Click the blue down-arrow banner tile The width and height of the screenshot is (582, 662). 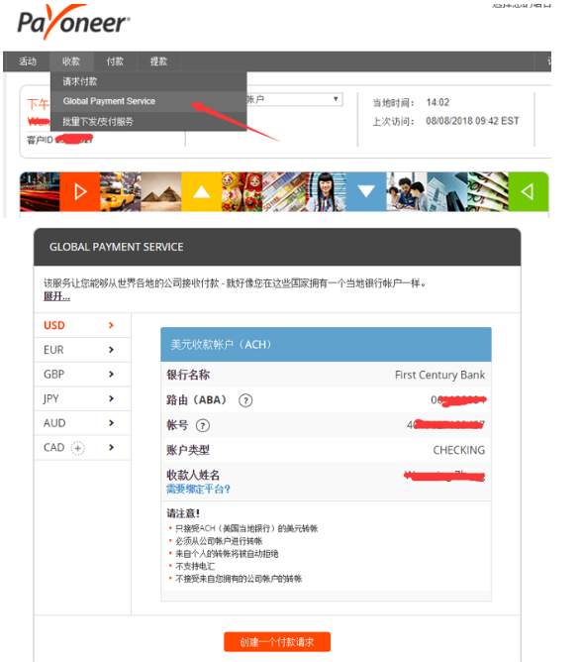click(366, 191)
